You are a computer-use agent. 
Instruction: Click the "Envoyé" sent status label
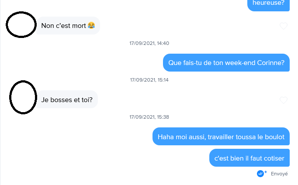tap(279, 174)
